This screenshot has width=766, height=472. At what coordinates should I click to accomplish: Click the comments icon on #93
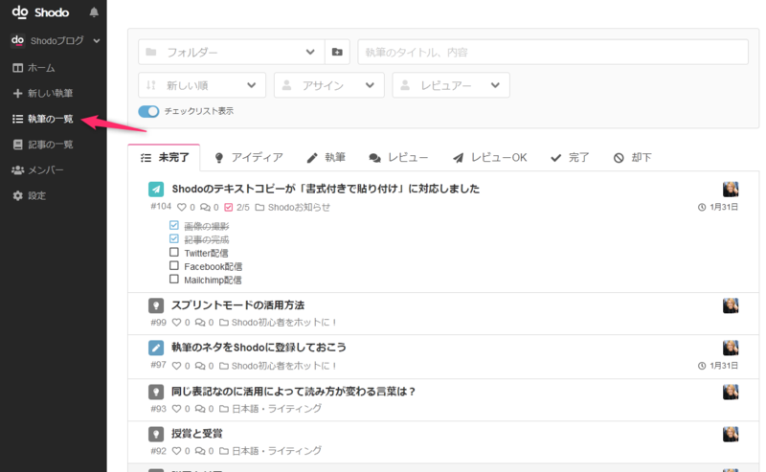(x=200, y=409)
